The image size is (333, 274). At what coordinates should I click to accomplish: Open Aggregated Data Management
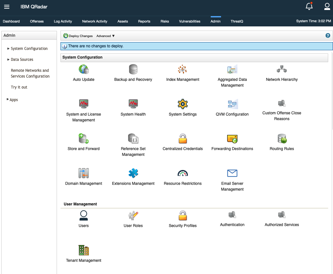coord(232,69)
